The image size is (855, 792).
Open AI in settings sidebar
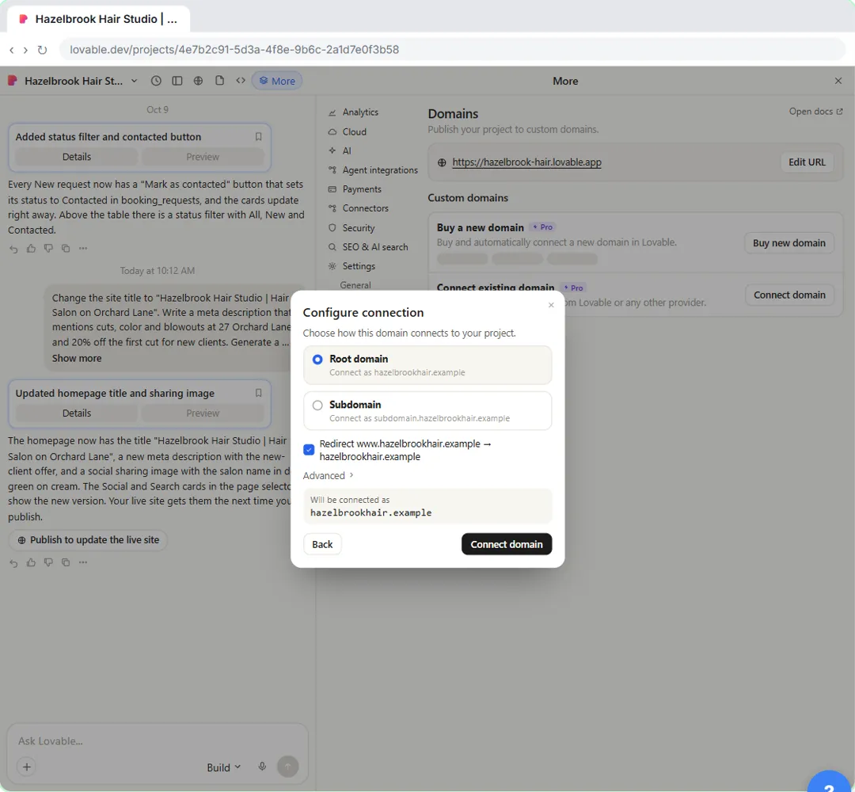(346, 151)
